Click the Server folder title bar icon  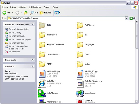point(2,3)
